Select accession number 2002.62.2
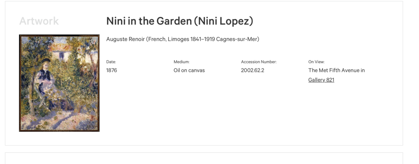The height and width of the screenshot is (164, 419). pyautogui.click(x=252, y=70)
